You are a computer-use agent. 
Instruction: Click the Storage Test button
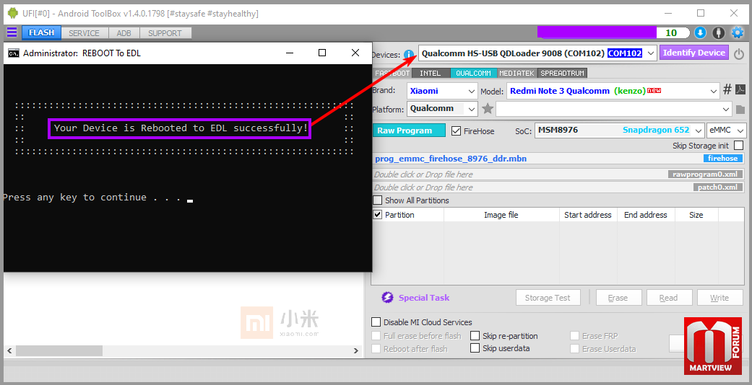tap(548, 297)
